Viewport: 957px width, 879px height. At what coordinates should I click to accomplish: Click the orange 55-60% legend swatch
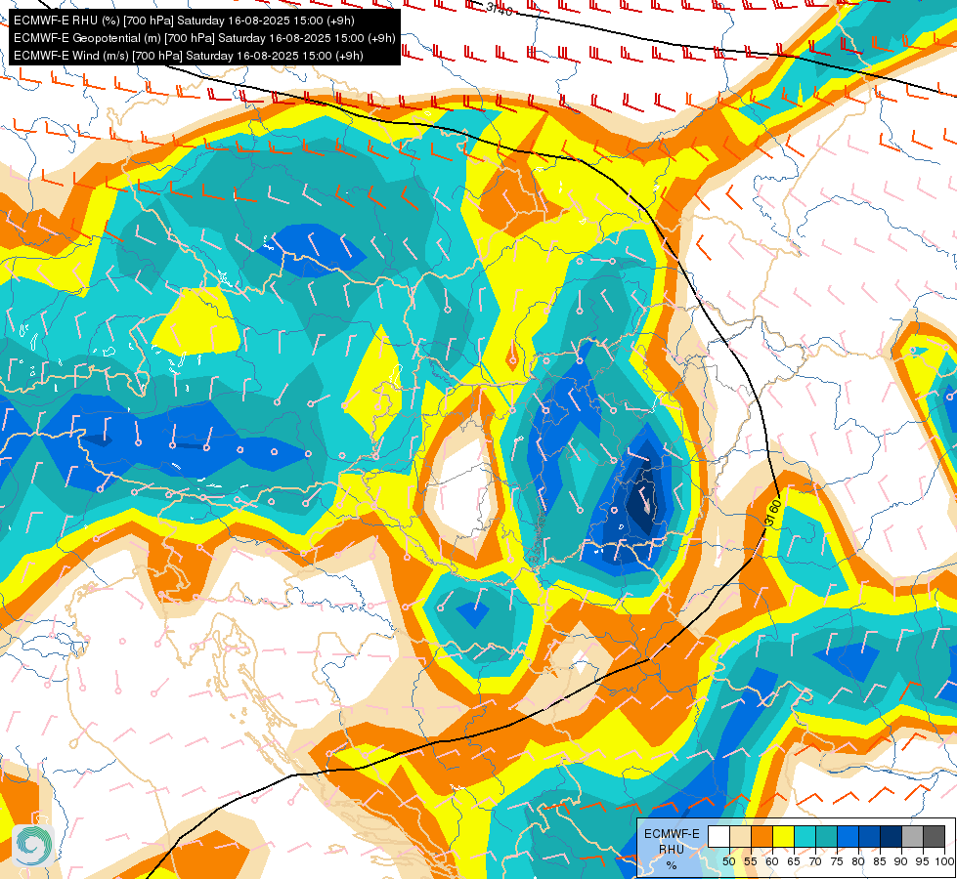761,836
